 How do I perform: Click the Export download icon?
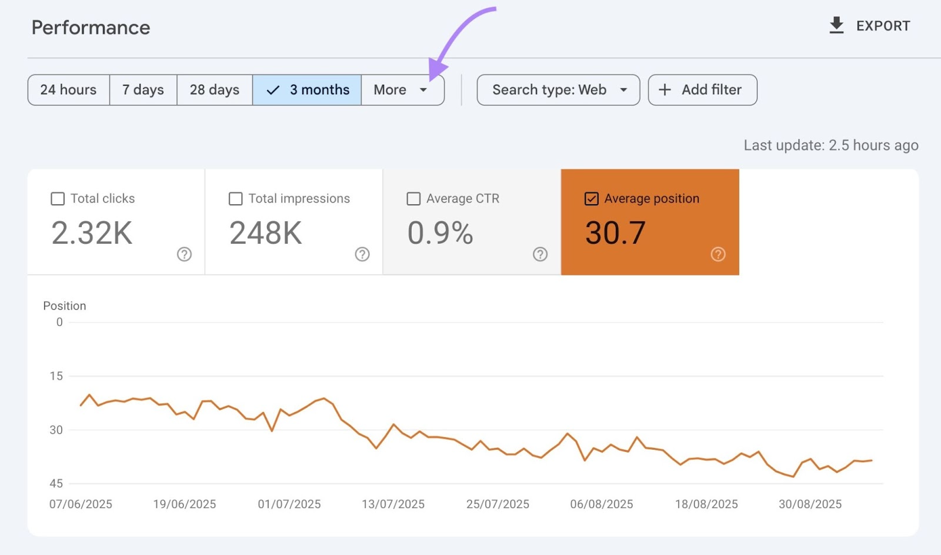click(836, 25)
